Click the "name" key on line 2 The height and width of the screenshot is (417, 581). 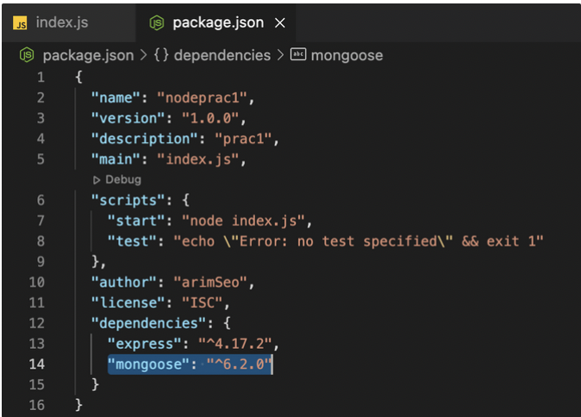point(116,97)
